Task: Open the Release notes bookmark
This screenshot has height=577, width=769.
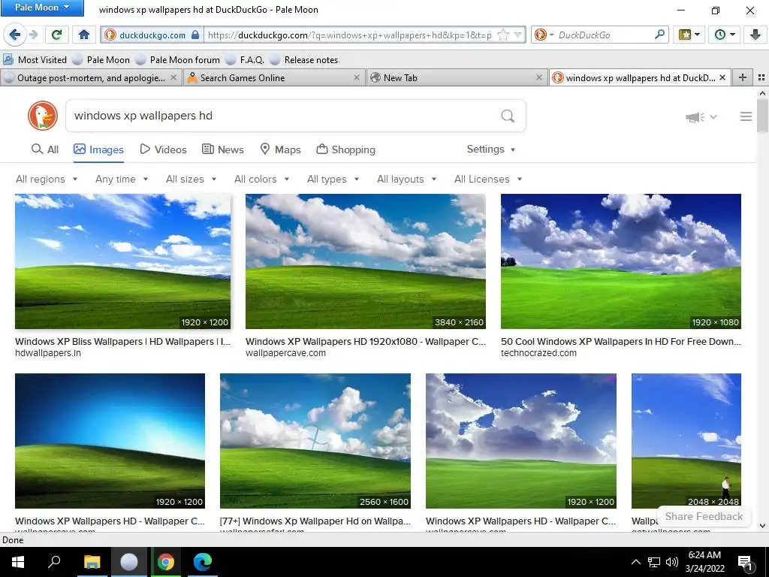Action: [304, 60]
